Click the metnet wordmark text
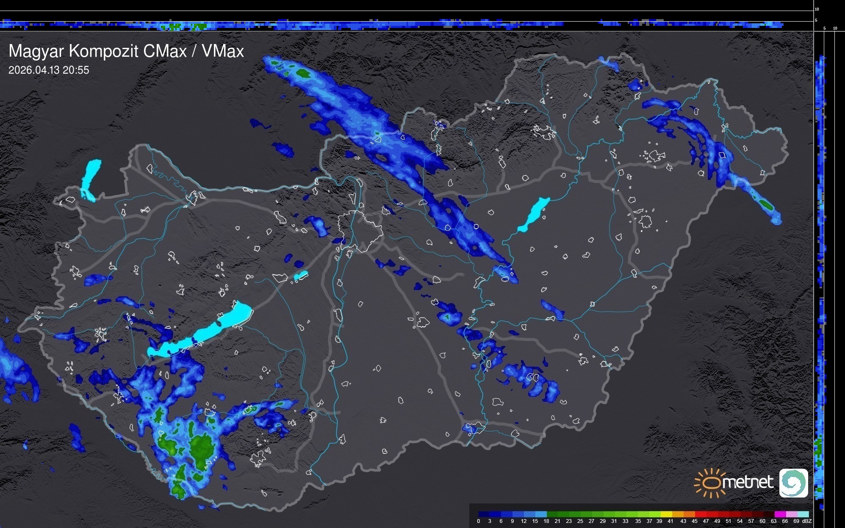845x528 pixels. pos(748,482)
